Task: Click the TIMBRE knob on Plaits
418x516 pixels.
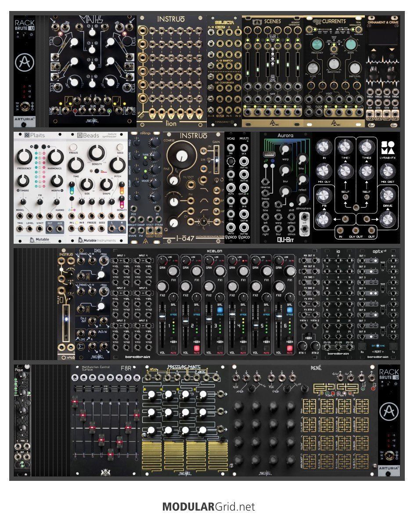Action: (x=23, y=180)
